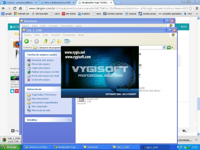Open the Chrome hamburger menu
200x150 pixels.
coord(197,8)
